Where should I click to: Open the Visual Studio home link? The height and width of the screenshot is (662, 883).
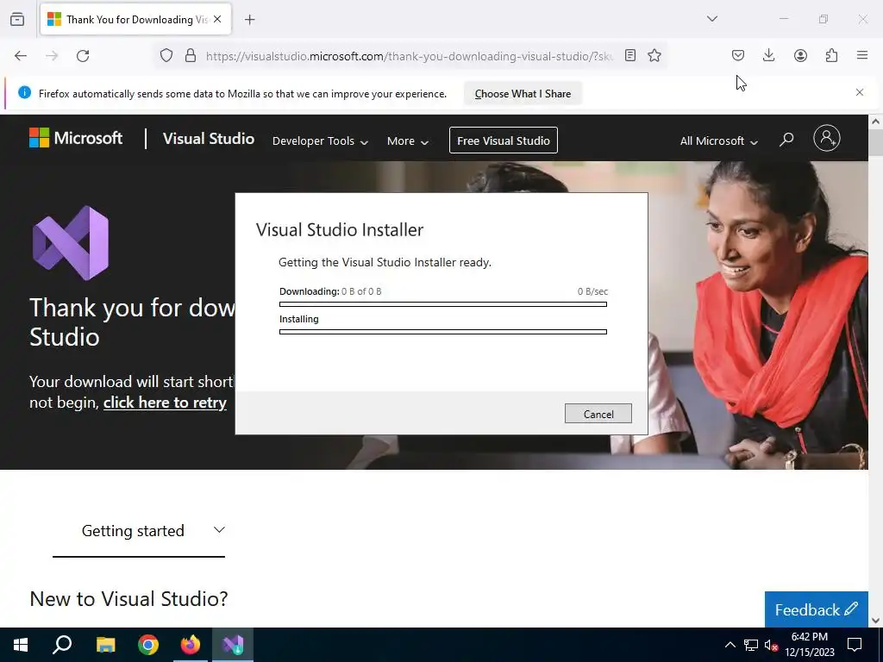click(x=209, y=139)
